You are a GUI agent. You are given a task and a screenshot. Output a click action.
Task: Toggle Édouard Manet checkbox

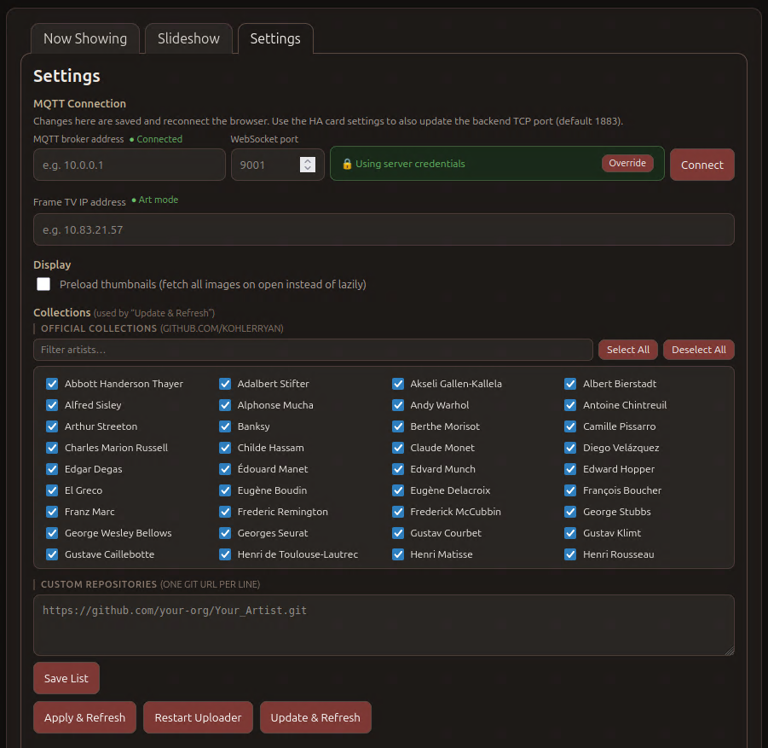(225, 469)
